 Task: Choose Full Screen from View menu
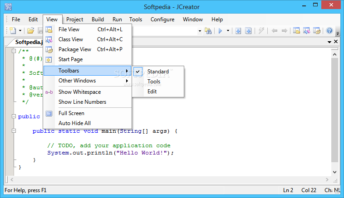click(88, 113)
